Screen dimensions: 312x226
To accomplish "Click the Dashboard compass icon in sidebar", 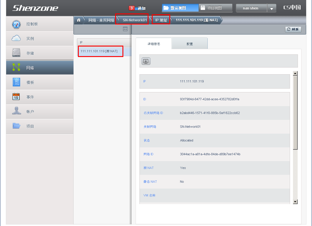I will pos(16,24).
